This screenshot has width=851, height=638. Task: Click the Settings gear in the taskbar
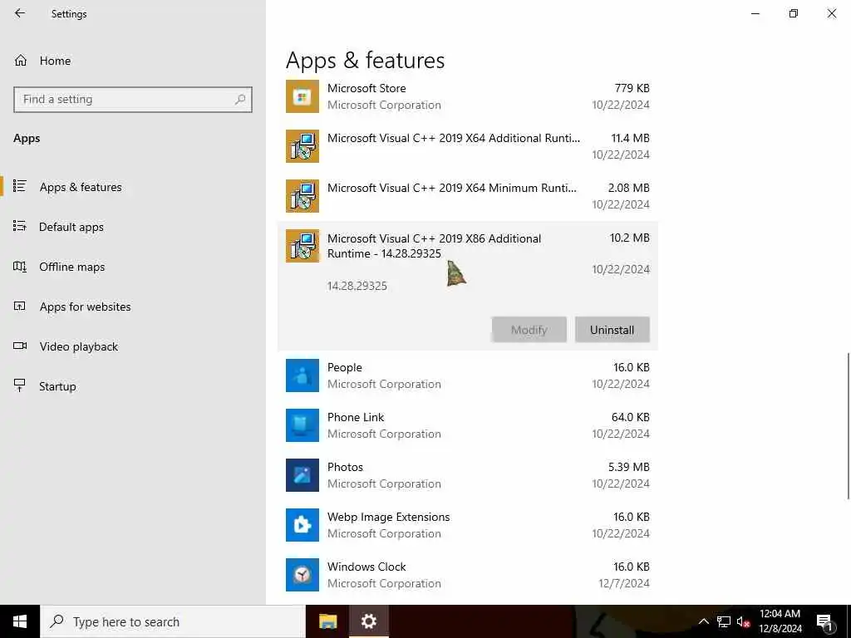(368, 621)
